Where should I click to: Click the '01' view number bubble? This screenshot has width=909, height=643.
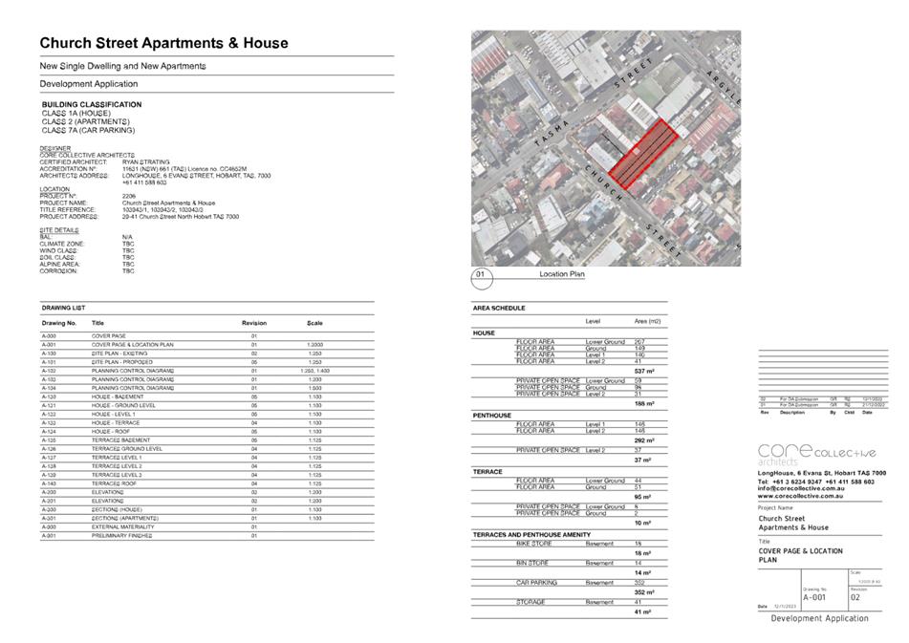(x=481, y=279)
